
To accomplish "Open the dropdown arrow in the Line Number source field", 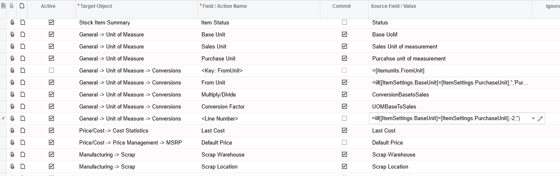I will click(x=533, y=119).
